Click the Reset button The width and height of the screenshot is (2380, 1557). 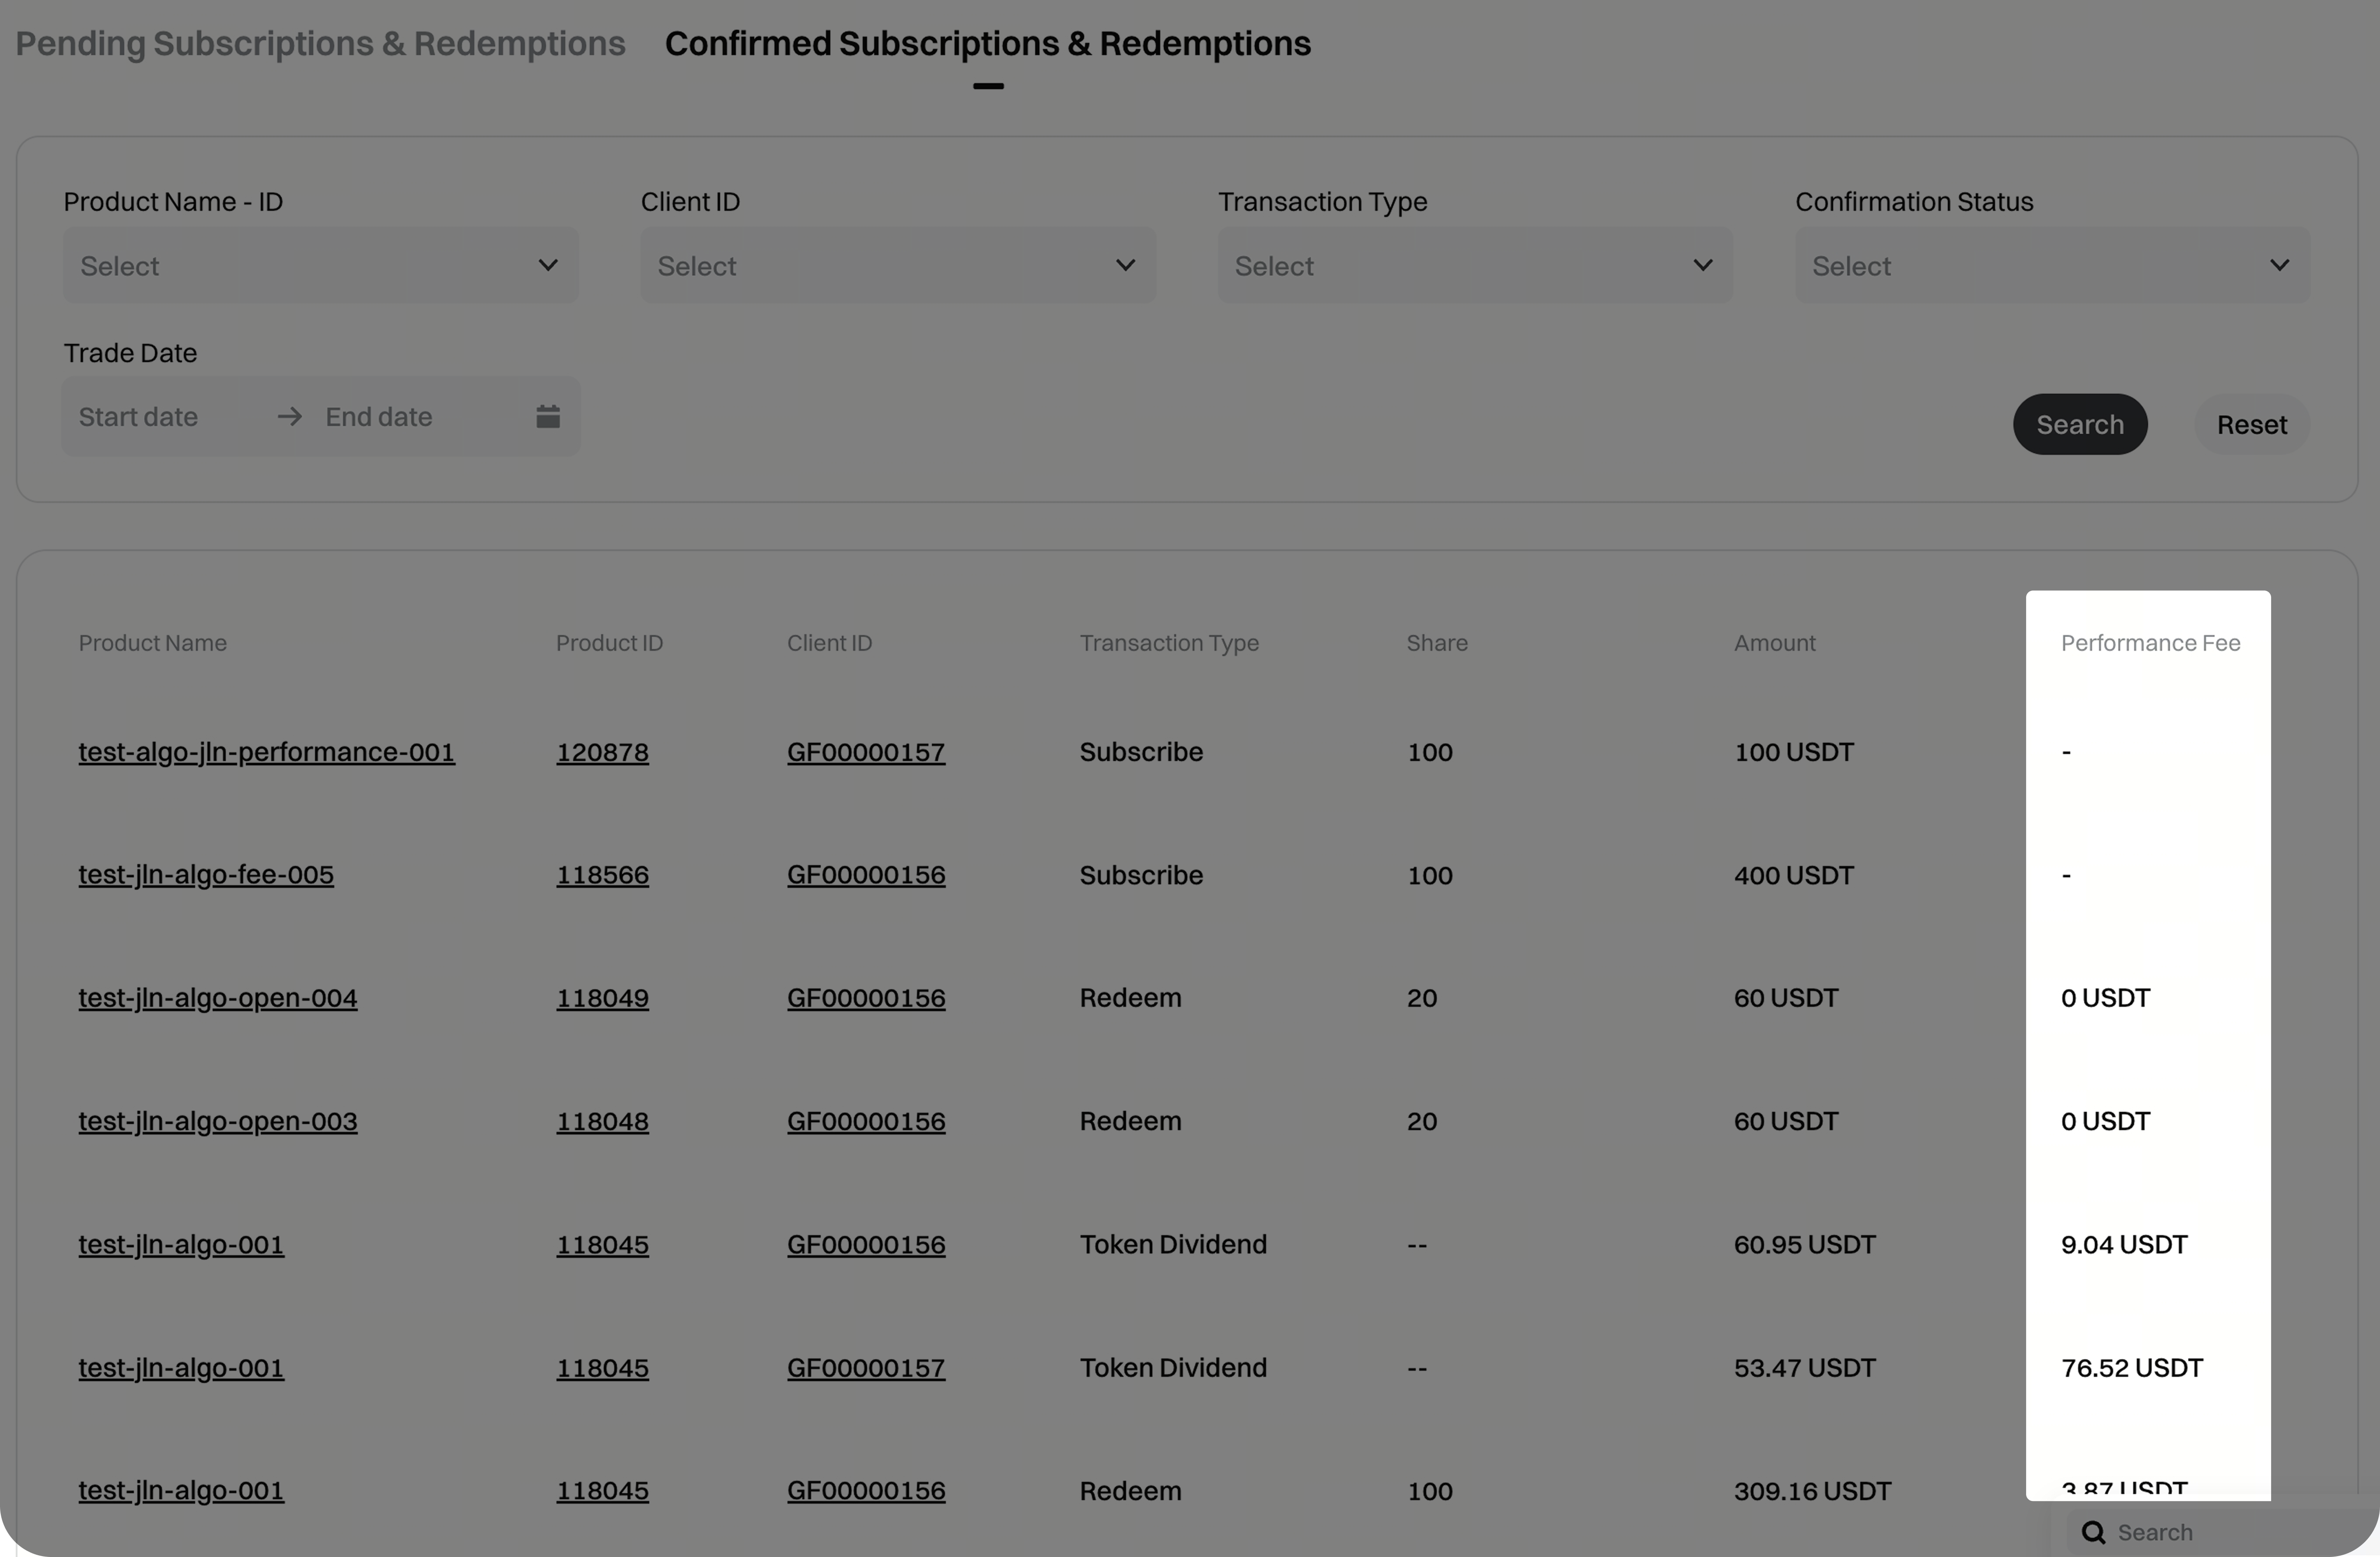pos(2251,425)
